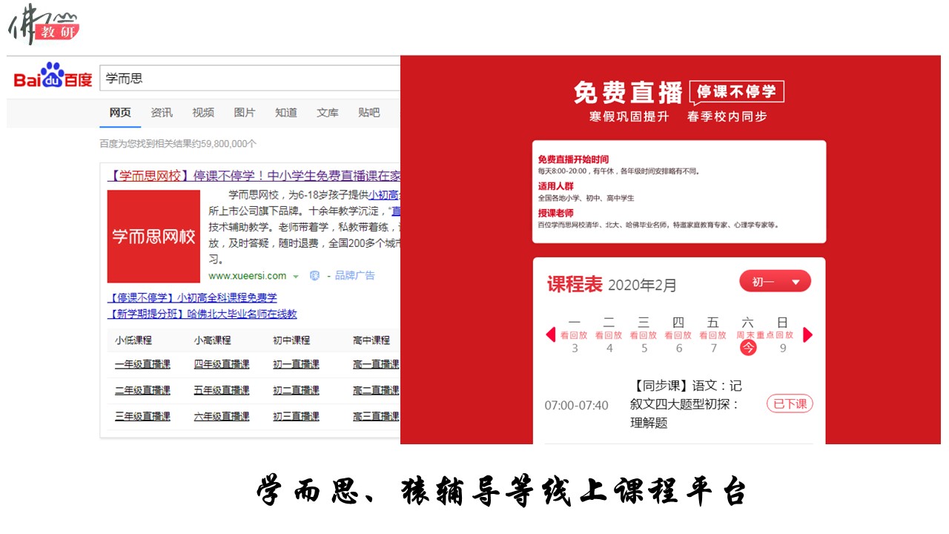
Task: Click the 品牌广告 label link
Action: 354,276
